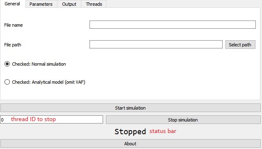262x149 pixels.
Task: Click the About button
Action: pos(130,144)
